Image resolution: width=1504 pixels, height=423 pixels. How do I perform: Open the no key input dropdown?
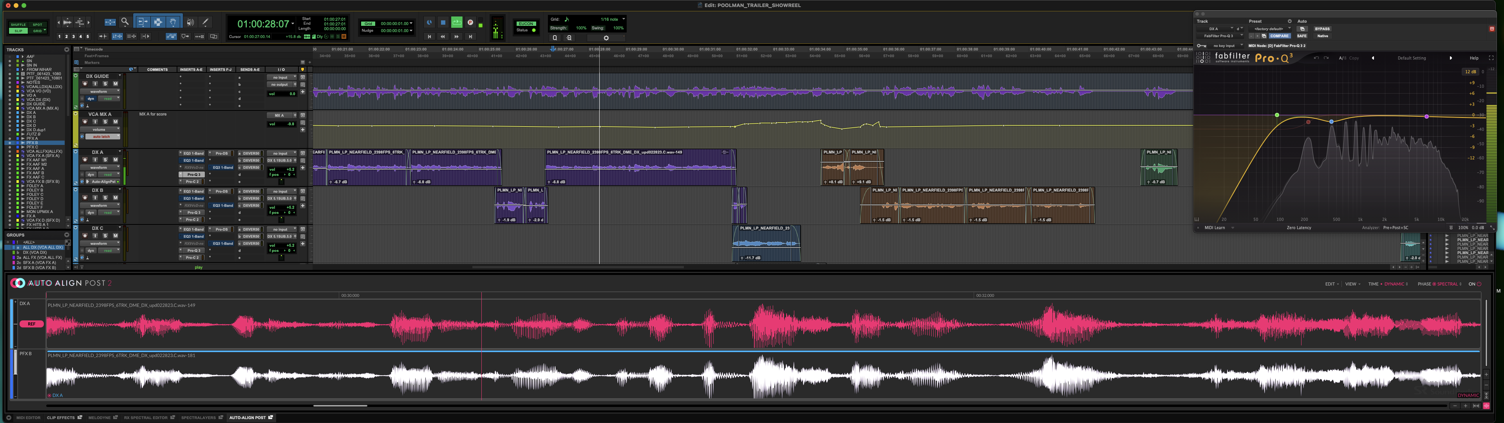[x=1226, y=45]
